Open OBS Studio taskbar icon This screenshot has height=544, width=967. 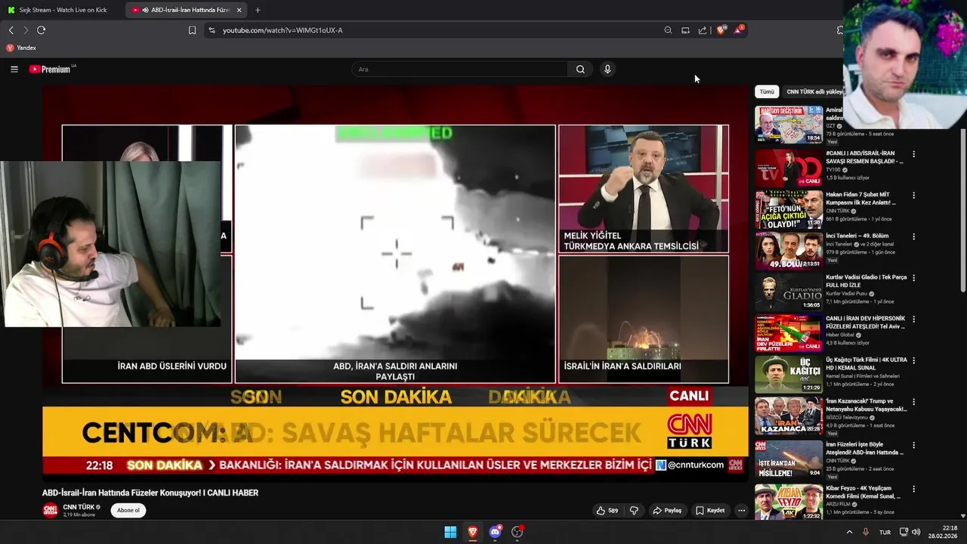point(517,532)
